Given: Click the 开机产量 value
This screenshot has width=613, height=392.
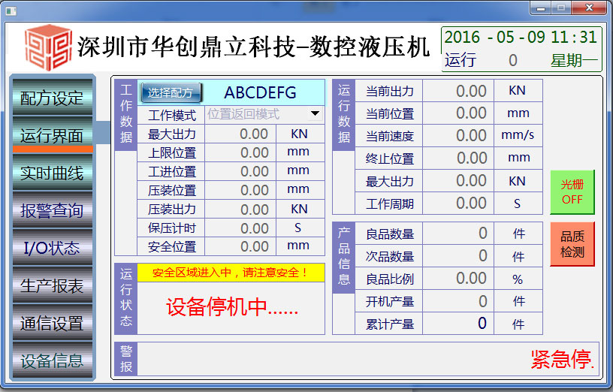Looking at the screenshot, I should (458, 301).
